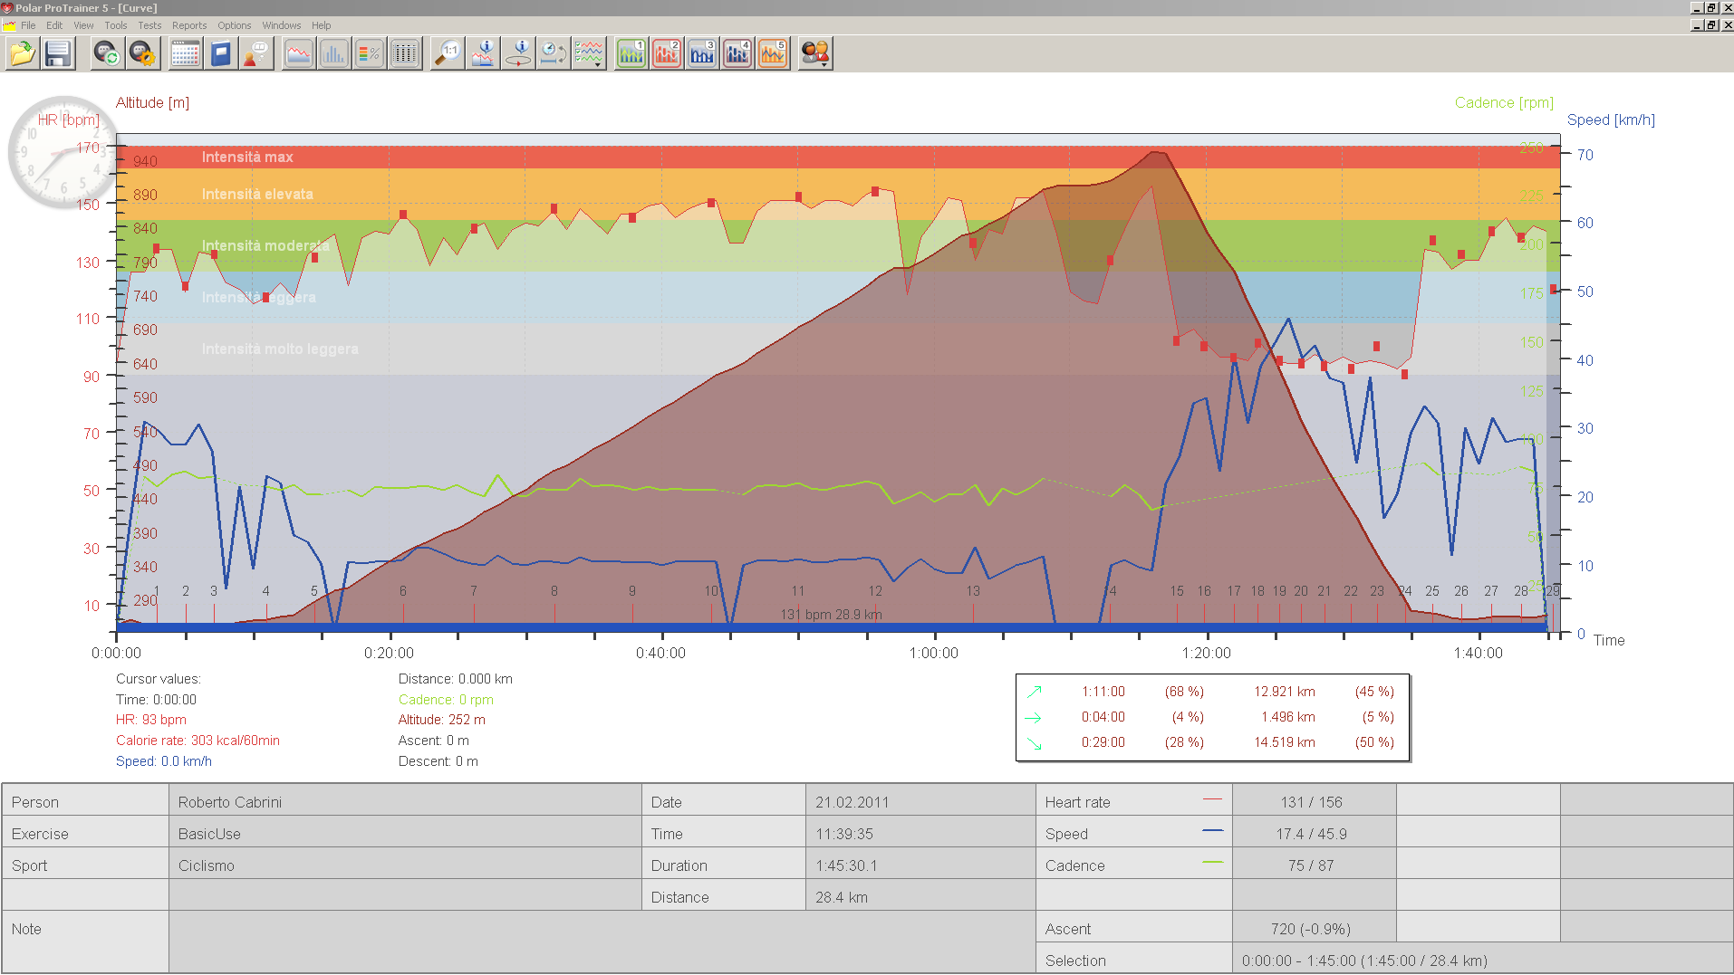Image resolution: width=1734 pixels, height=975 pixels.
Task: Show the curve graph view icon
Action: point(298,54)
